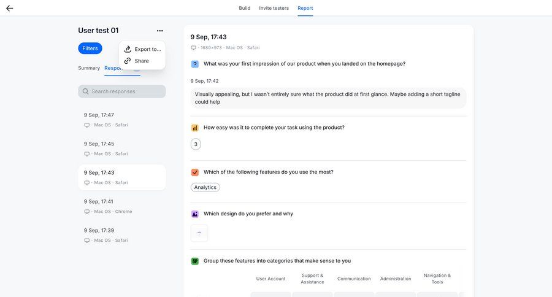Open response from 9 Sep, 17:39

121,235
